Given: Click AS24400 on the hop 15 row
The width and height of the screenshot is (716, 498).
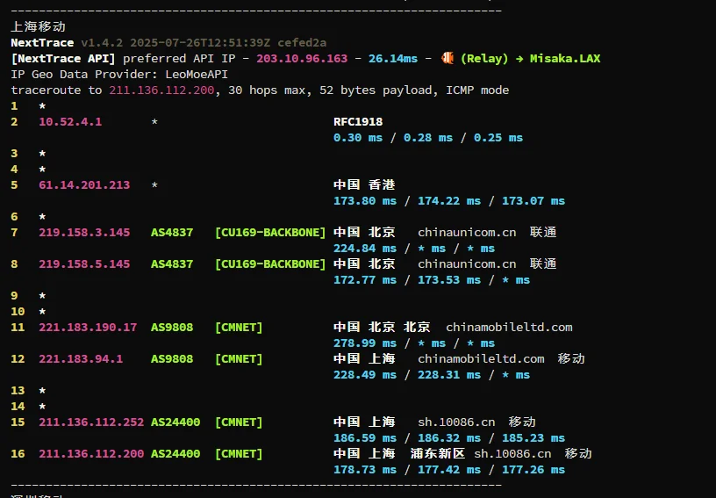Looking at the screenshot, I should [x=175, y=422].
